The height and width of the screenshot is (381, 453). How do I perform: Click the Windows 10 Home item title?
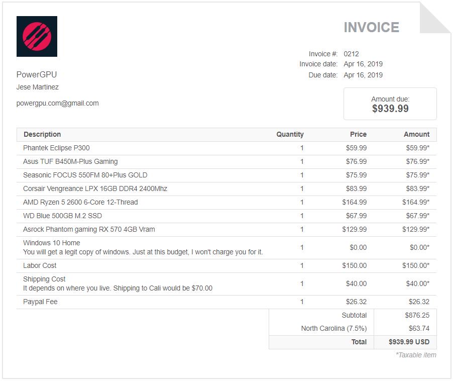(x=51, y=243)
